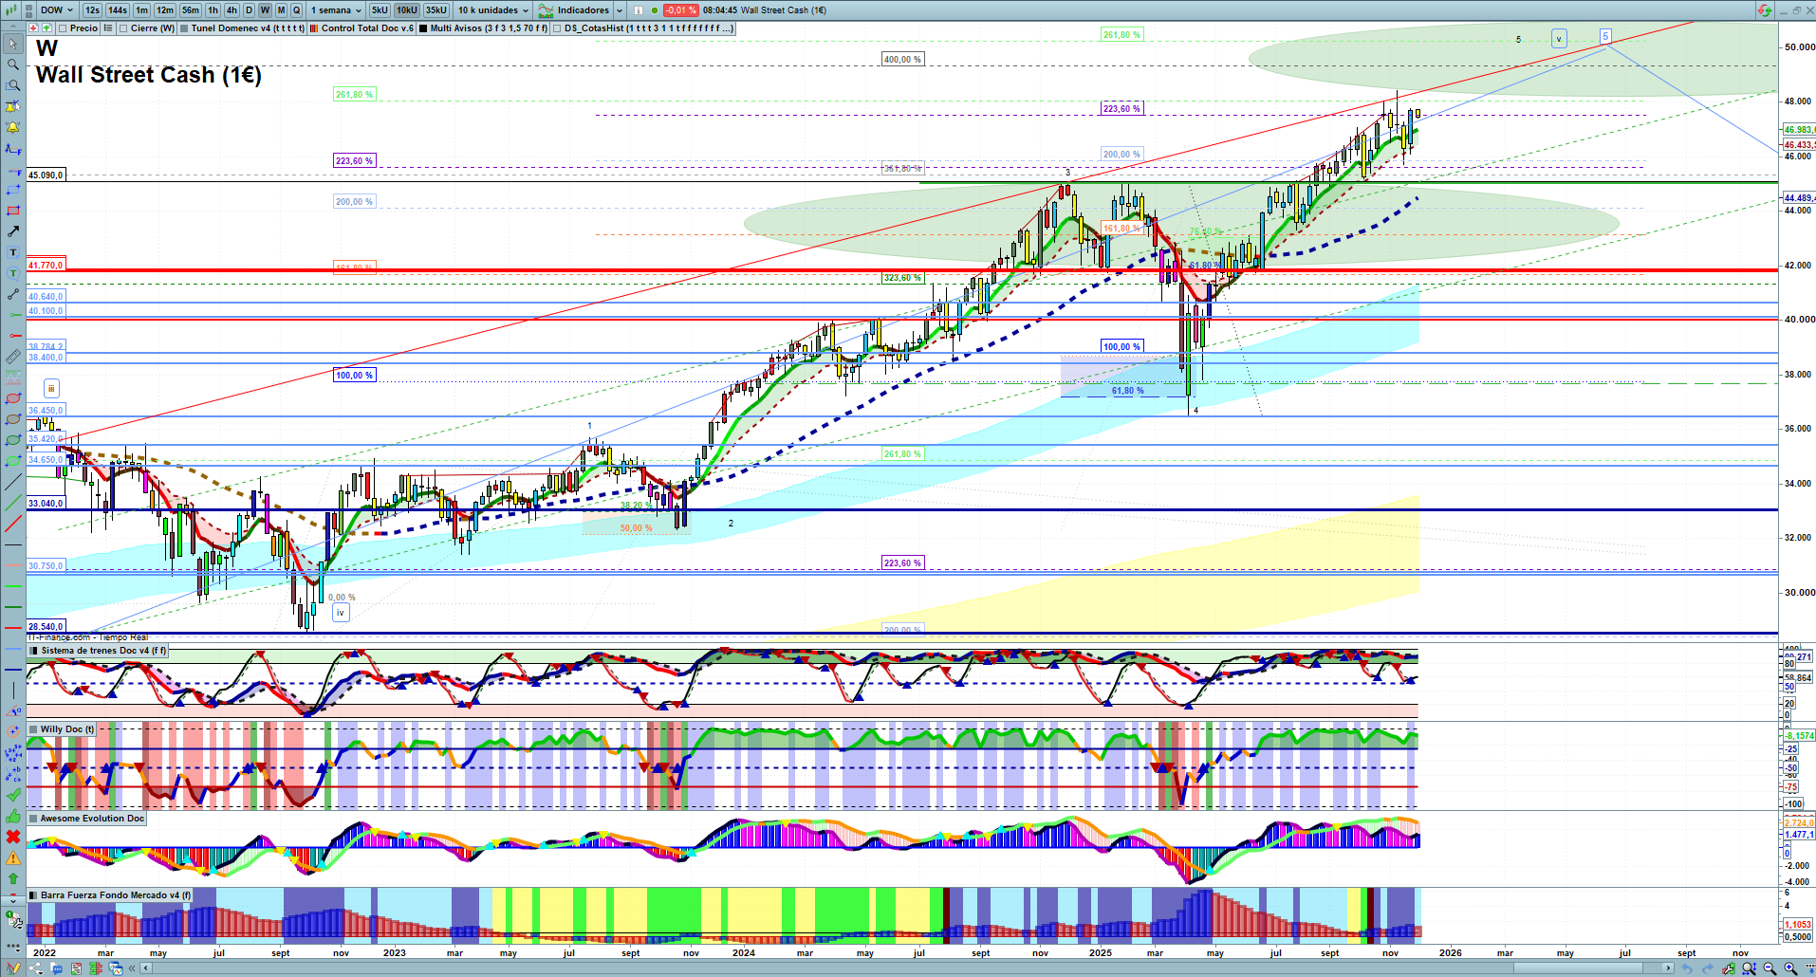Screen dimensions: 1816x977
Task: Set history to 5kU units
Action: pyautogui.click(x=380, y=10)
